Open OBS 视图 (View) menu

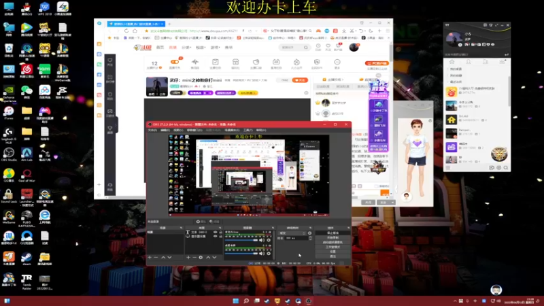178,130
